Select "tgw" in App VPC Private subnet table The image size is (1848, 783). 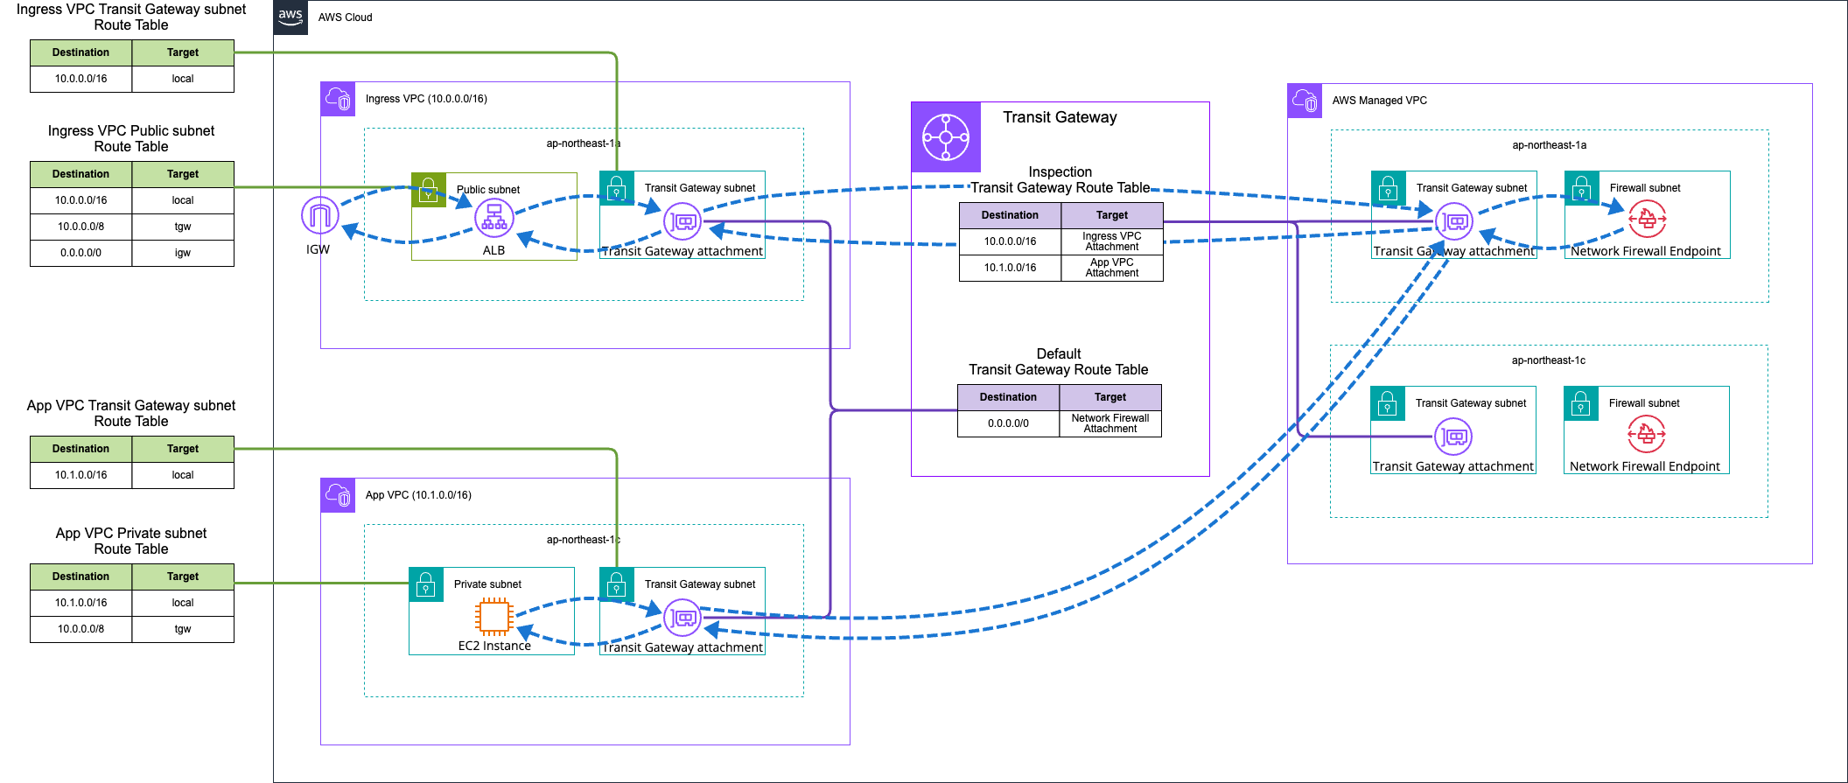click(x=183, y=629)
